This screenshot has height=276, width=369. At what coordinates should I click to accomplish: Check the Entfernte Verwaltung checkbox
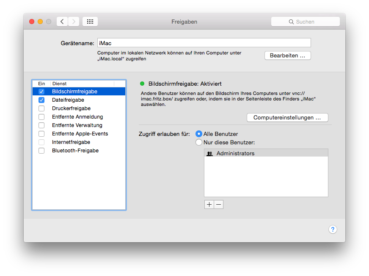(x=41, y=125)
